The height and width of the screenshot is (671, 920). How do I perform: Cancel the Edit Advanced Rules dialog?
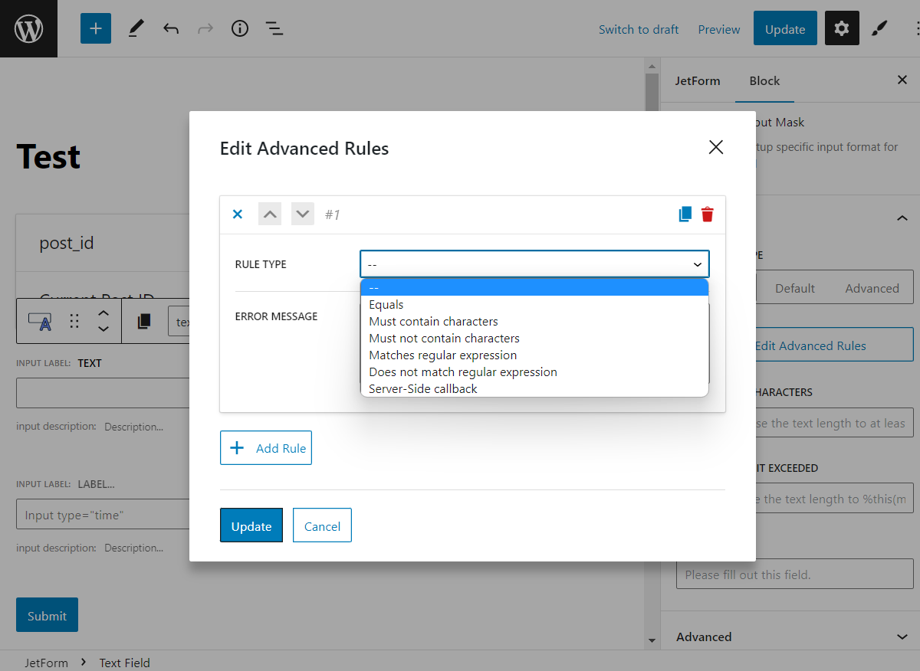[321, 525]
